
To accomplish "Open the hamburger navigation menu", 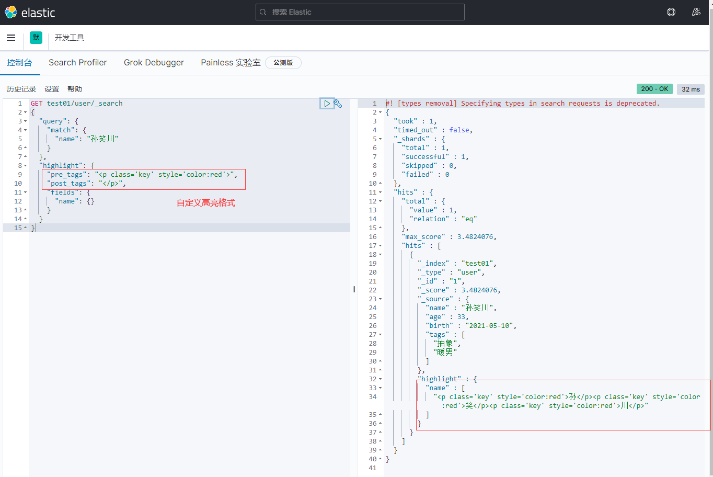I will click(x=11, y=38).
